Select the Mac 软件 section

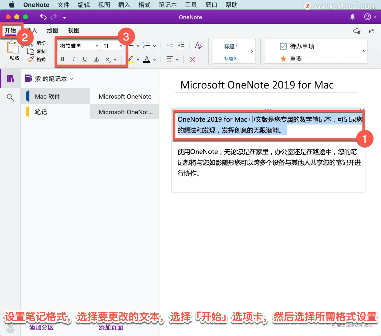tap(55, 96)
